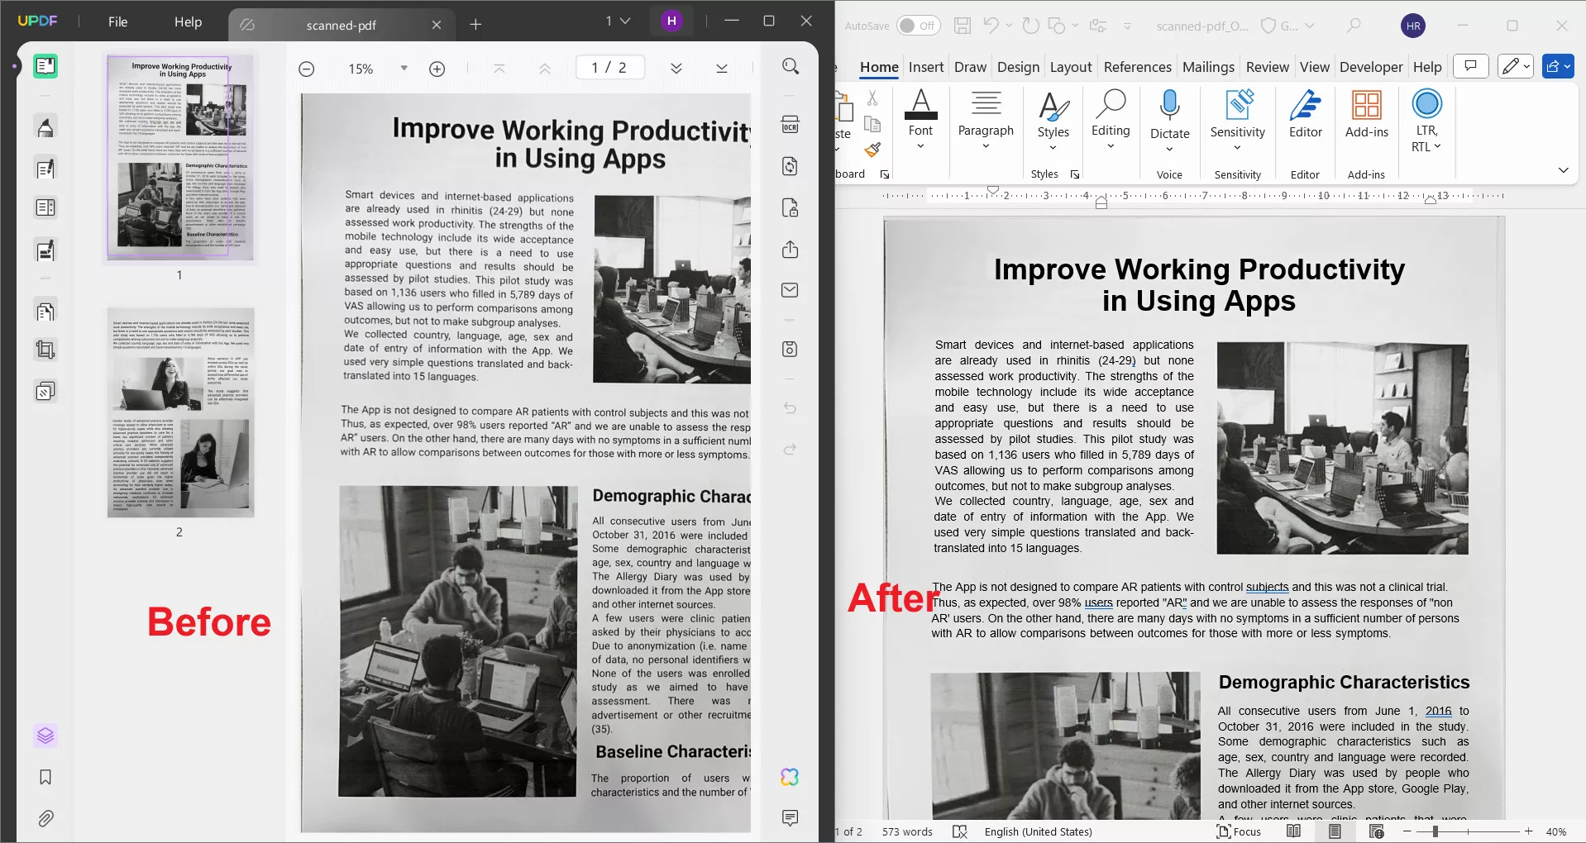
Task: Select page 1 thumbnail in UPDF
Action: (x=180, y=158)
